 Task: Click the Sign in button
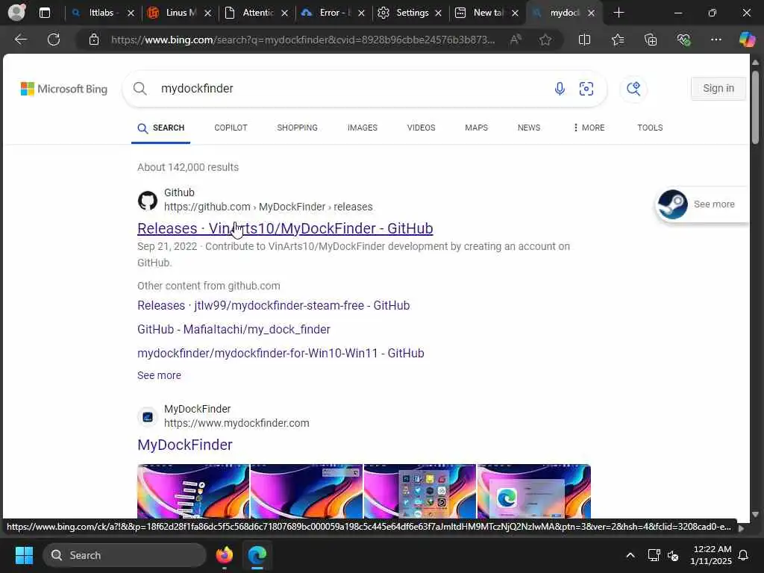click(x=718, y=88)
